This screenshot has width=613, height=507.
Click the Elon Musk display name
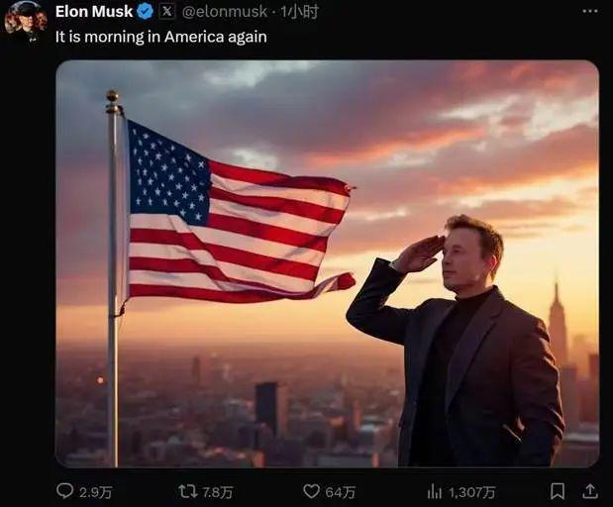[94, 11]
